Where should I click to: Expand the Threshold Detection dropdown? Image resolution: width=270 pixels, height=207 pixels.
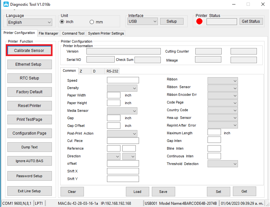[223, 164]
